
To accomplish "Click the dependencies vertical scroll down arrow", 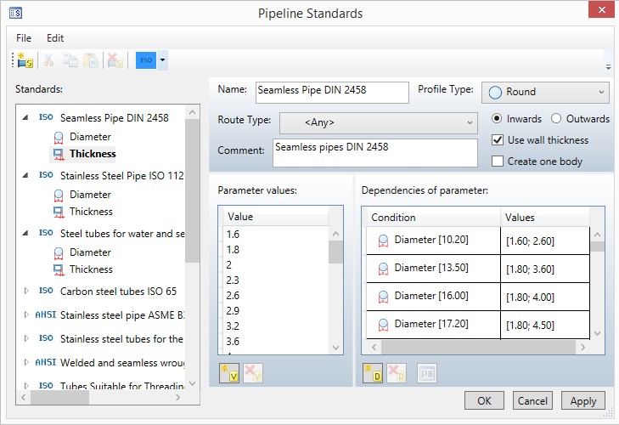I will pos(597,333).
